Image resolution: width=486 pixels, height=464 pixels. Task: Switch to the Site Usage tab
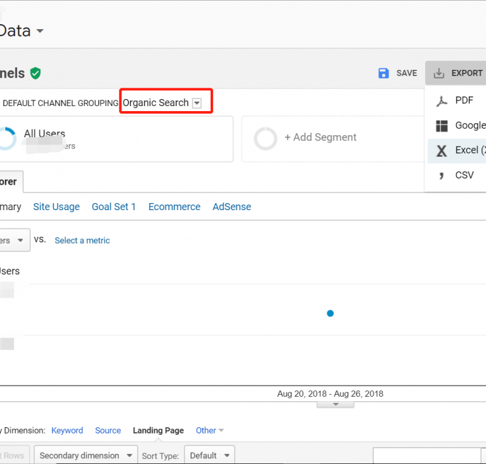(56, 207)
